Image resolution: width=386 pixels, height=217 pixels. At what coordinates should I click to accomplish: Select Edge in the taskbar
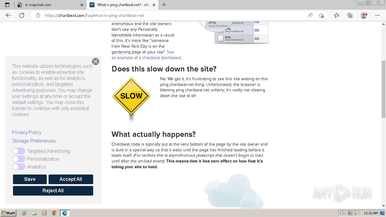[x=65, y=213]
